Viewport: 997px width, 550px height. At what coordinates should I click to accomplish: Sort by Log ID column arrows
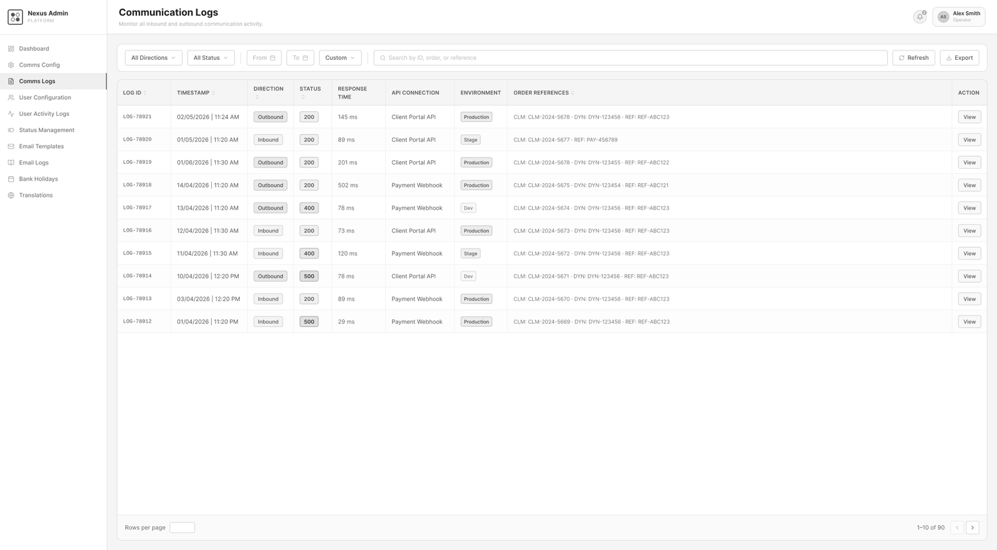pyautogui.click(x=145, y=93)
